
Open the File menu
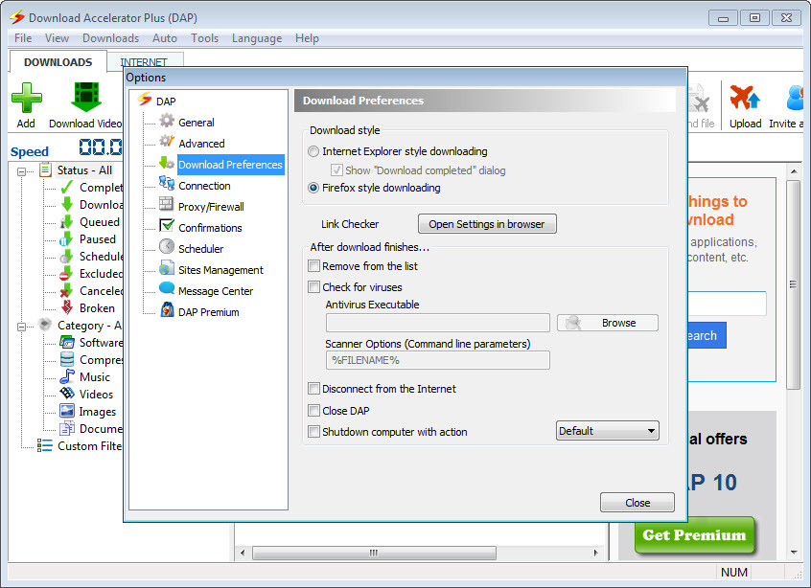pyautogui.click(x=23, y=38)
